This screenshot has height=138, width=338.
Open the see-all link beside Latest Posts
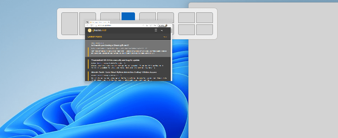click(x=165, y=37)
